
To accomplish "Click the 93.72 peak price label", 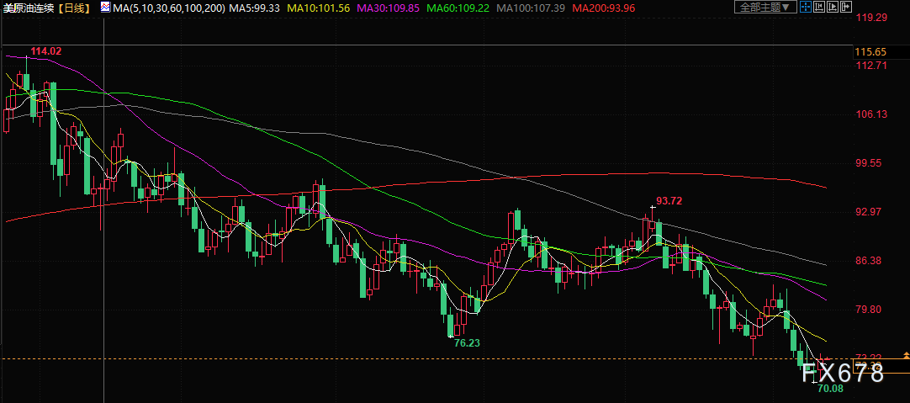I will tap(669, 201).
